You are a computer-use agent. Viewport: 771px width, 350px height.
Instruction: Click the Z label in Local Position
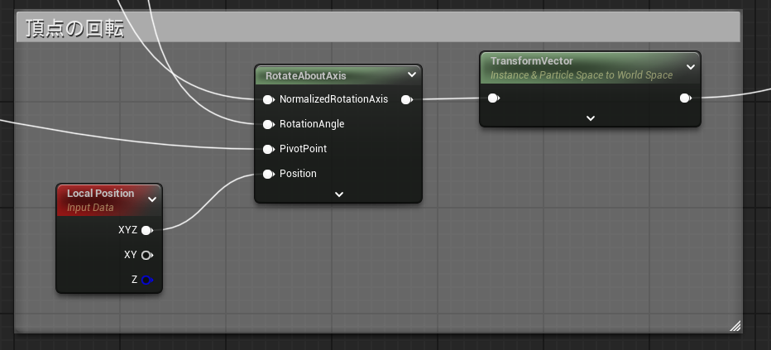[134, 280]
